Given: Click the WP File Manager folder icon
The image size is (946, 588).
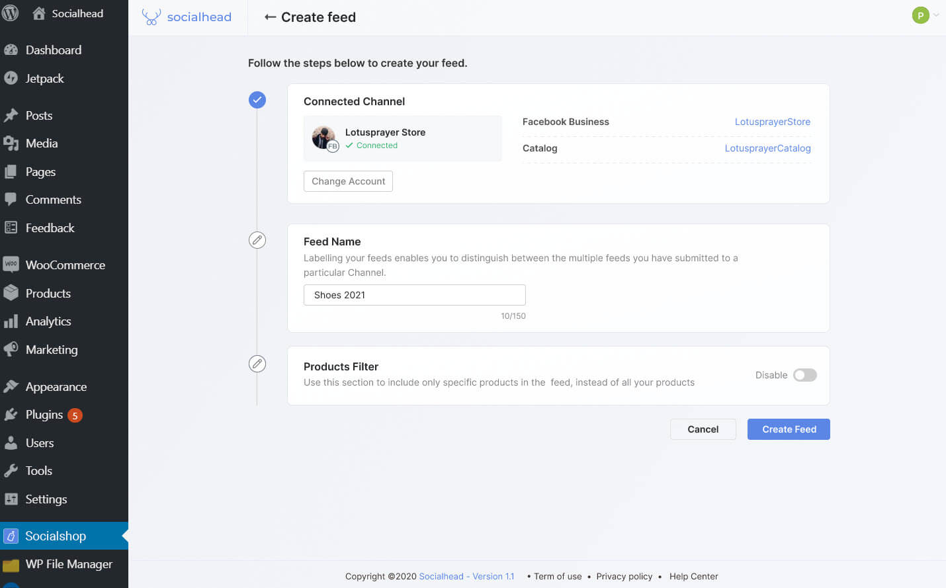Looking at the screenshot, I should click(x=11, y=564).
